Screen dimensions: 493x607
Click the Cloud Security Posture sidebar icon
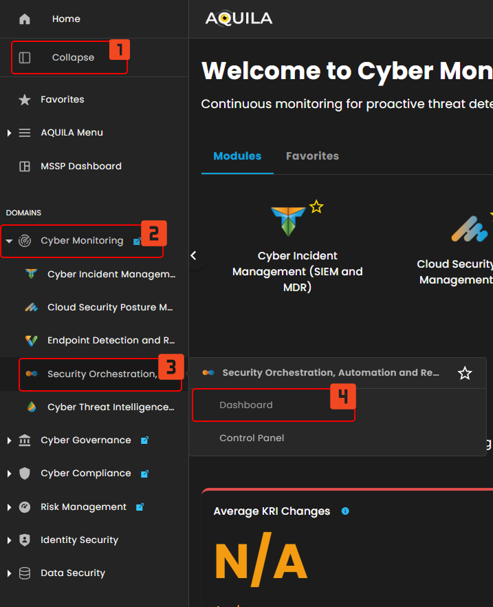tap(31, 308)
